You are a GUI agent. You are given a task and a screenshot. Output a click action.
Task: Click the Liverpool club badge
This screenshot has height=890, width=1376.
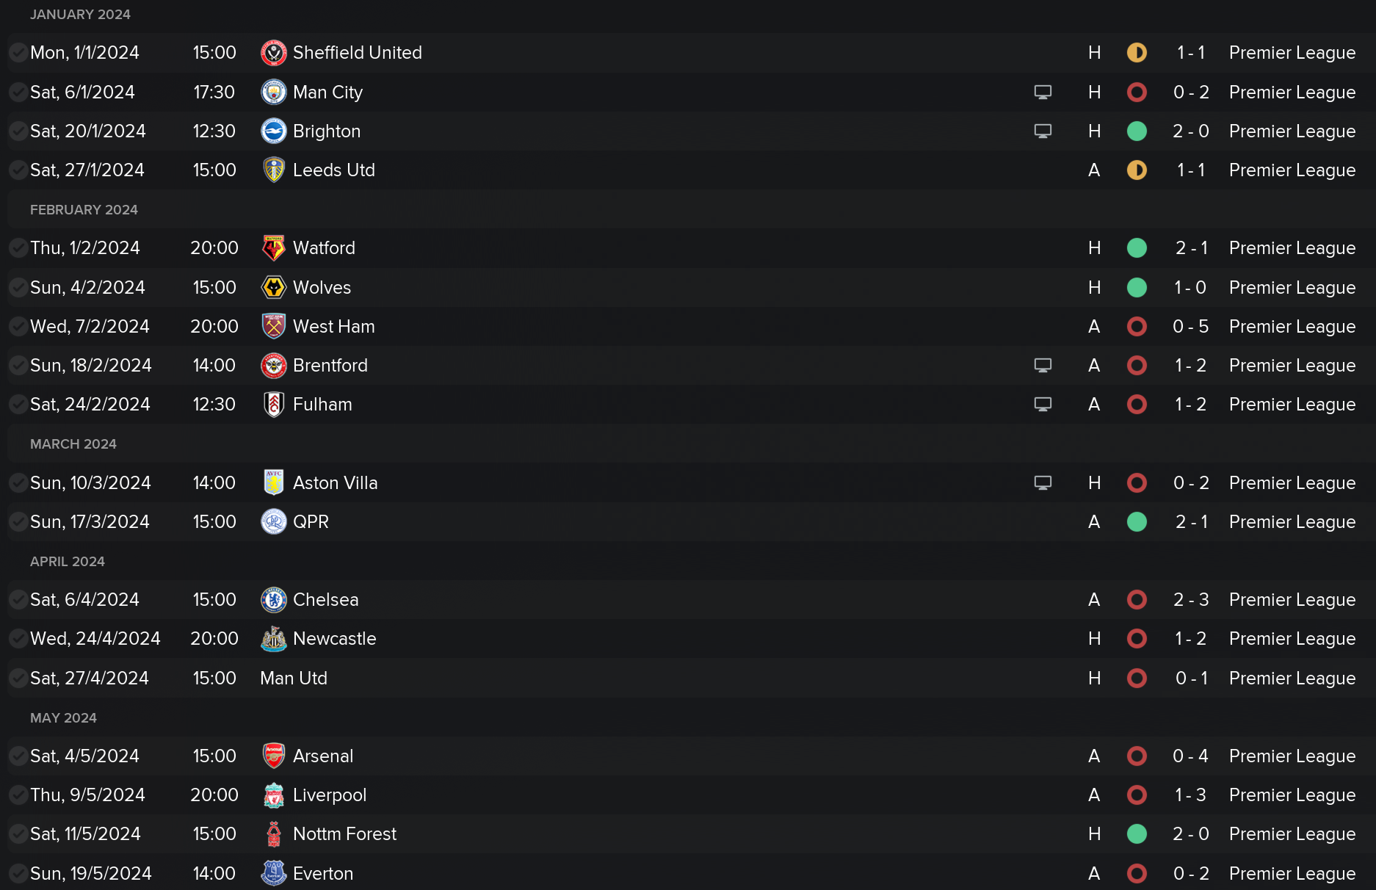point(274,795)
